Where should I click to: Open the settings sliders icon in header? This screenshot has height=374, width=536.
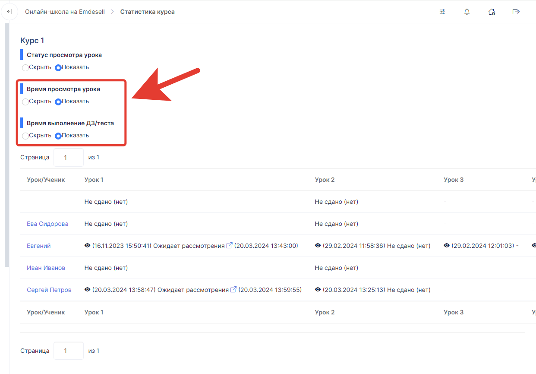click(x=442, y=12)
